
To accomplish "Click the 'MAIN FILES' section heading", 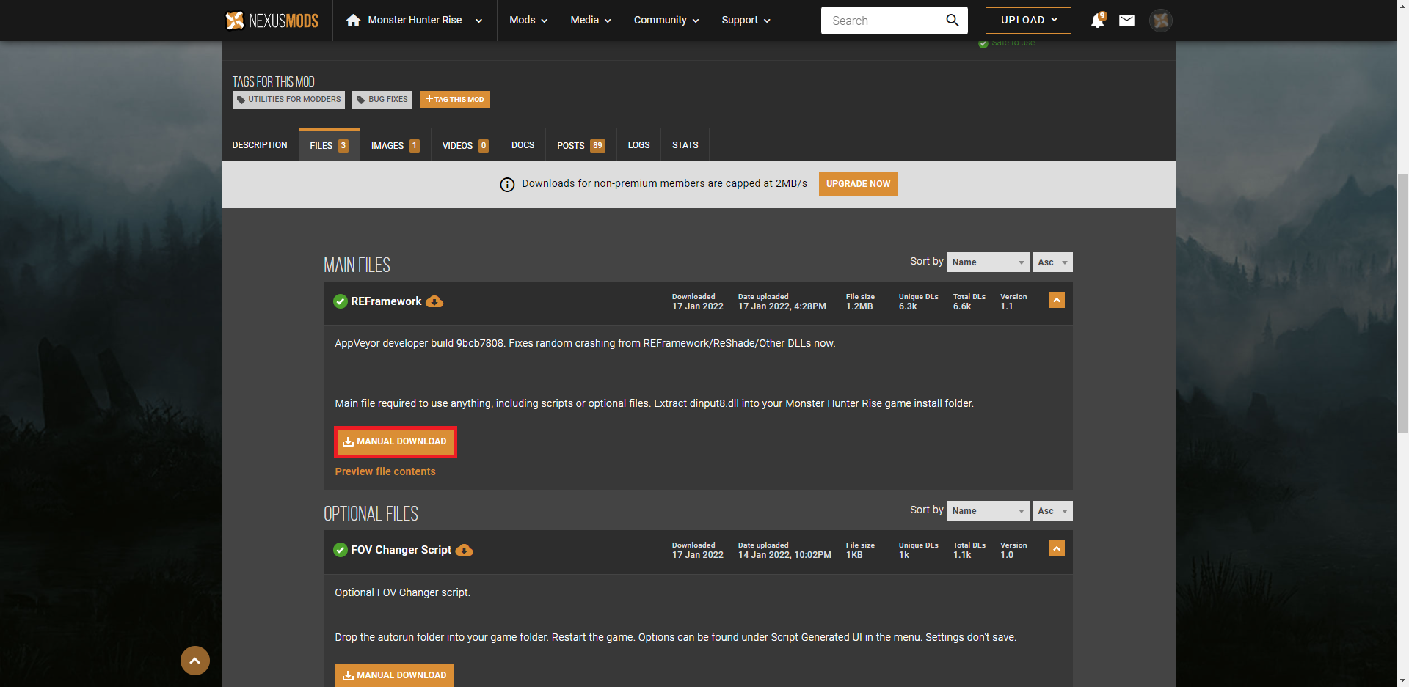I will [357, 265].
